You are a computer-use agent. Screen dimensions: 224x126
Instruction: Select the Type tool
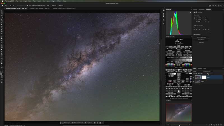[2, 56]
